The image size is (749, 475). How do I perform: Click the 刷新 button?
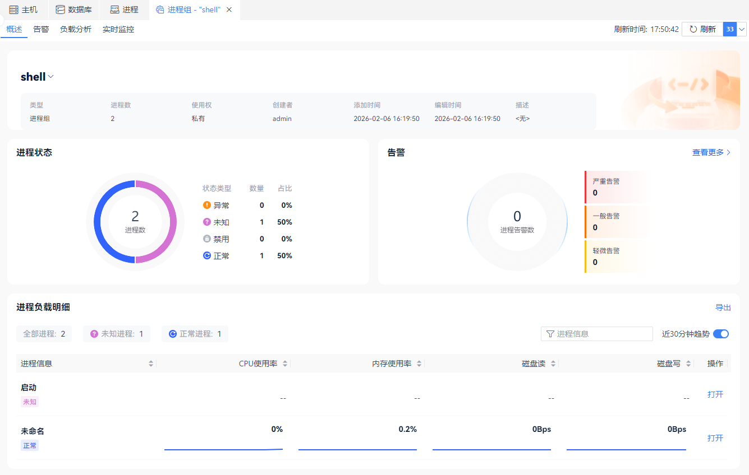702,29
